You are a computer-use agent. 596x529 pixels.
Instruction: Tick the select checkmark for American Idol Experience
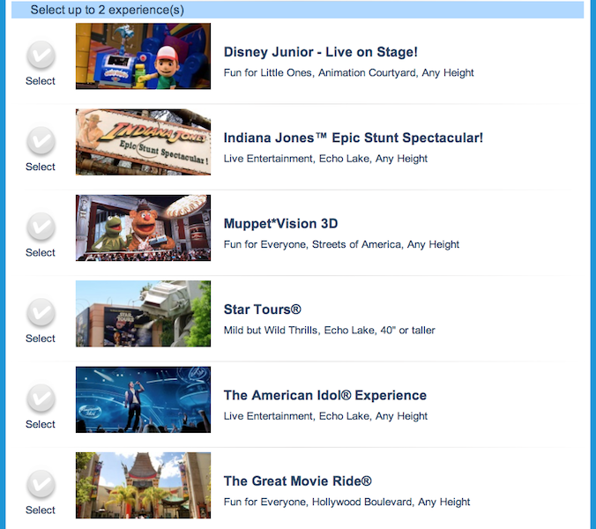tap(41, 399)
